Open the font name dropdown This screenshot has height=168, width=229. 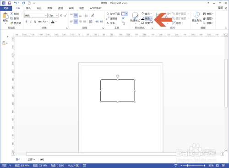coord(46,16)
